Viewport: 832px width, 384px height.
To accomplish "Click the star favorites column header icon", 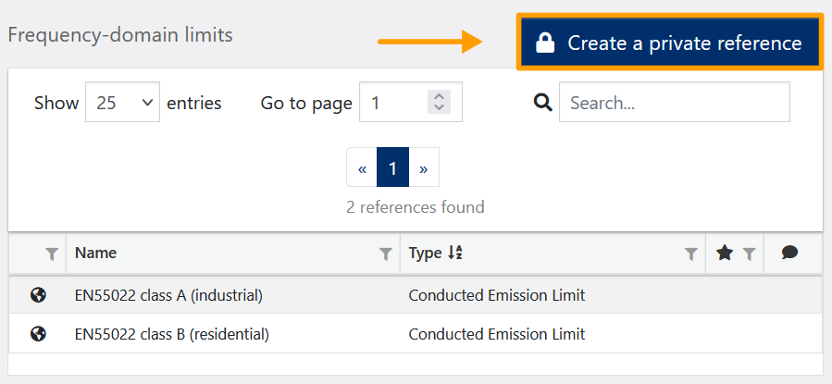I will (725, 253).
